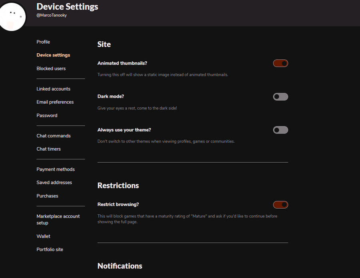Open Marketplace account setup
Viewport: 360px width, 278px height.
(58, 220)
